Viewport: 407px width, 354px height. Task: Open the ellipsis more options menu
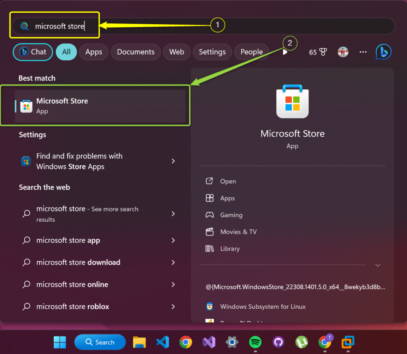tap(362, 52)
